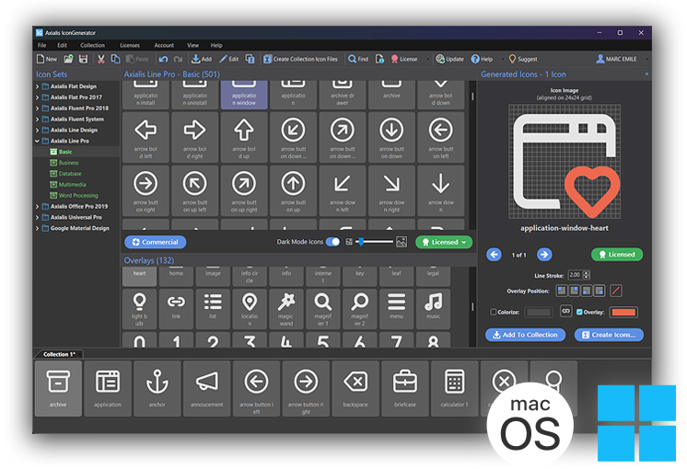Click the Line Stroke stepper arrows
Screen dimensions: 687x469
pyautogui.click(x=587, y=275)
